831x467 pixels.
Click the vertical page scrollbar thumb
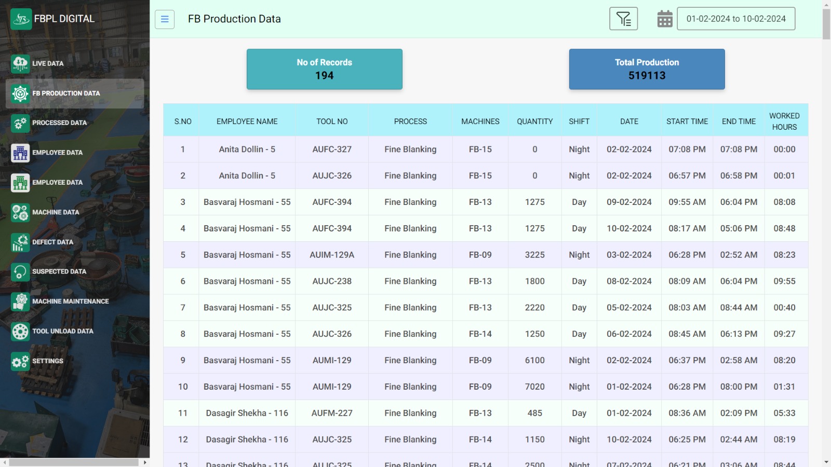[826, 24]
